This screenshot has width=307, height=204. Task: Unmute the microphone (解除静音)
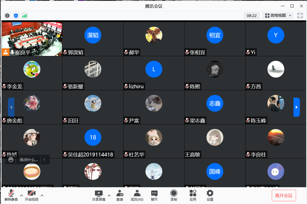point(11,195)
